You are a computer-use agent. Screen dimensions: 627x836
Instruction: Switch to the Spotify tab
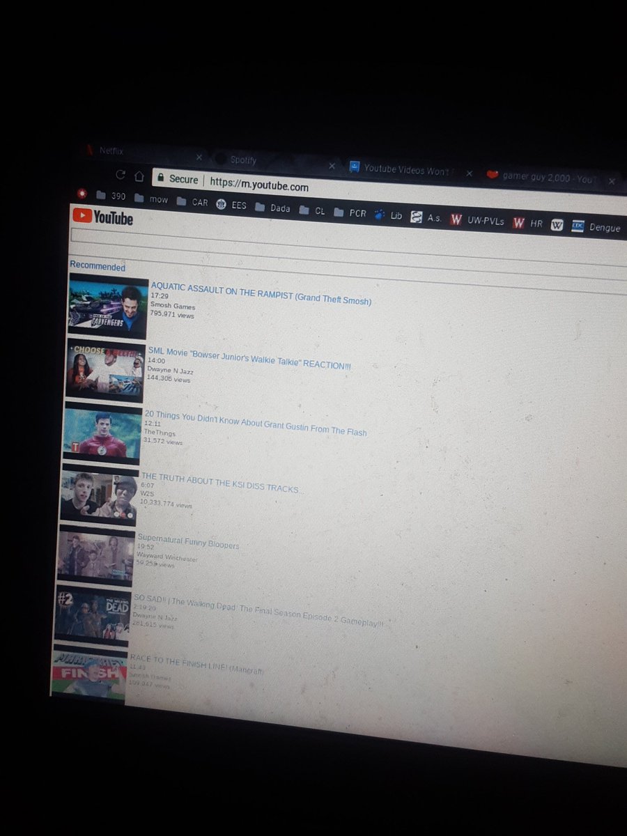pos(275,162)
